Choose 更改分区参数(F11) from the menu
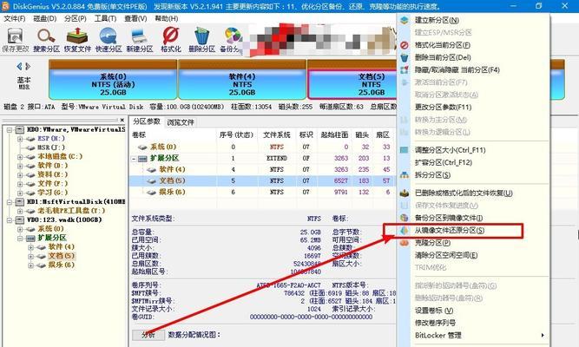This screenshot has width=579, height=347. (x=443, y=107)
